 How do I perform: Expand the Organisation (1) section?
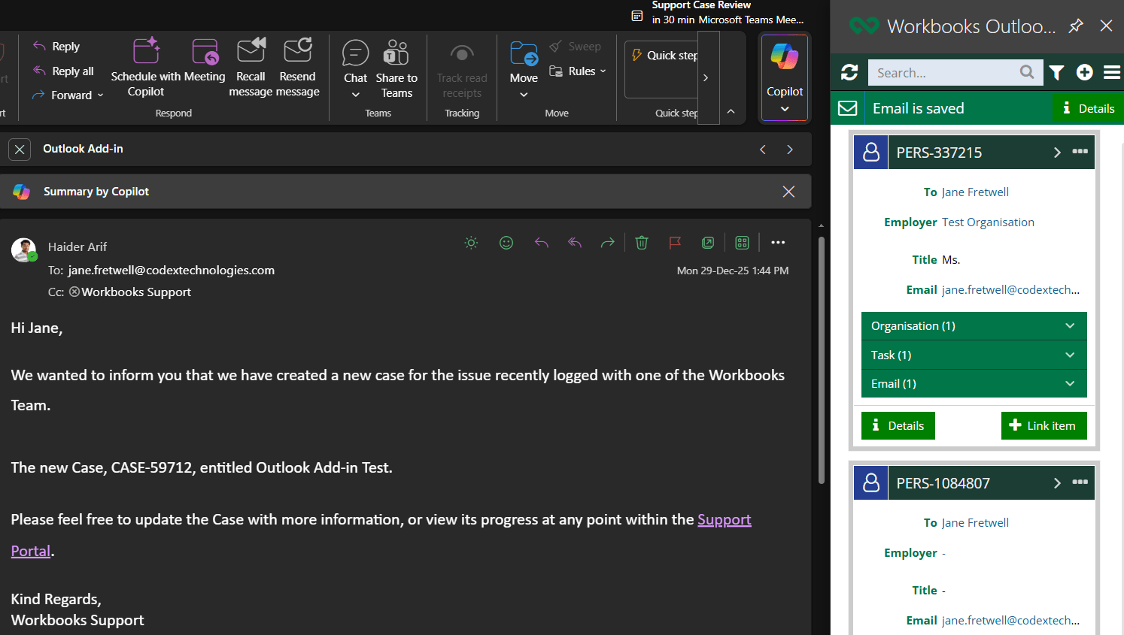click(974, 326)
